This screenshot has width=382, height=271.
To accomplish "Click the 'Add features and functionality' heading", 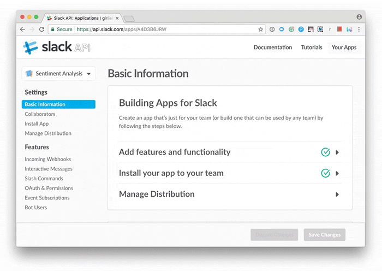I will pos(175,152).
